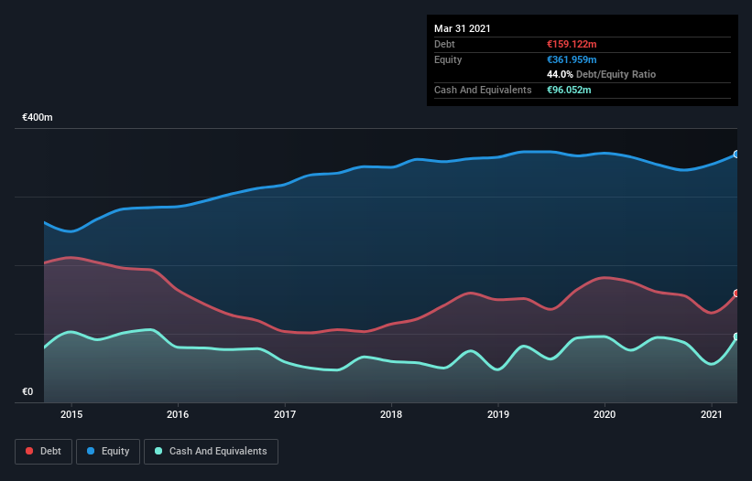Click the Mar 31 2021 tooltip date
Screen dimensions: 752x481
click(x=463, y=28)
